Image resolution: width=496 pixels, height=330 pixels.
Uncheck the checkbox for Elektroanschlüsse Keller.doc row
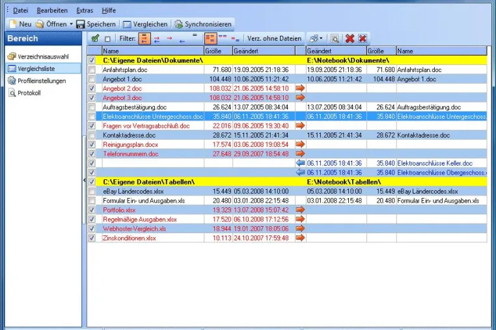click(92, 163)
